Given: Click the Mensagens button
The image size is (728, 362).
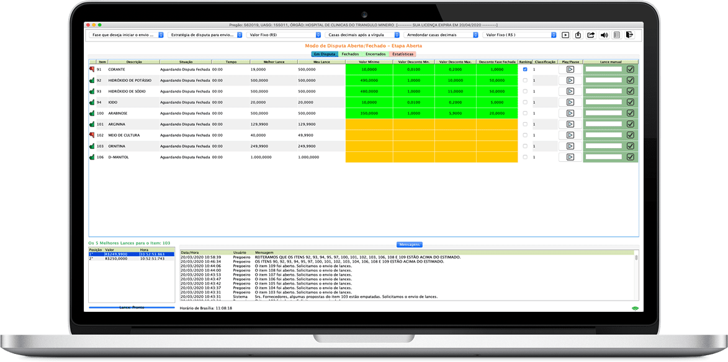Looking at the screenshot, I should (409, 244).
